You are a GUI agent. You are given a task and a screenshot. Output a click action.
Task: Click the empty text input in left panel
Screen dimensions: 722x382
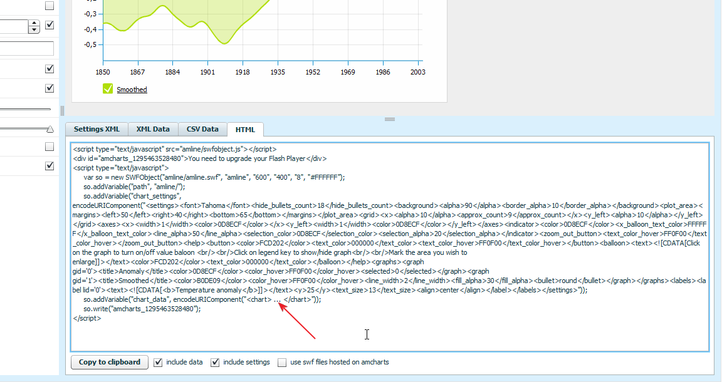click(27, 48)
